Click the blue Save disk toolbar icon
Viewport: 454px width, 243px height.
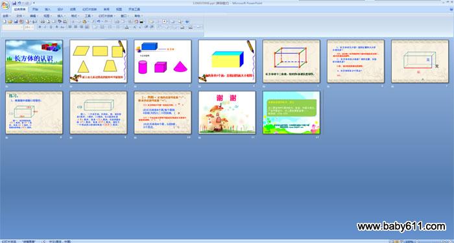[16, 21]
